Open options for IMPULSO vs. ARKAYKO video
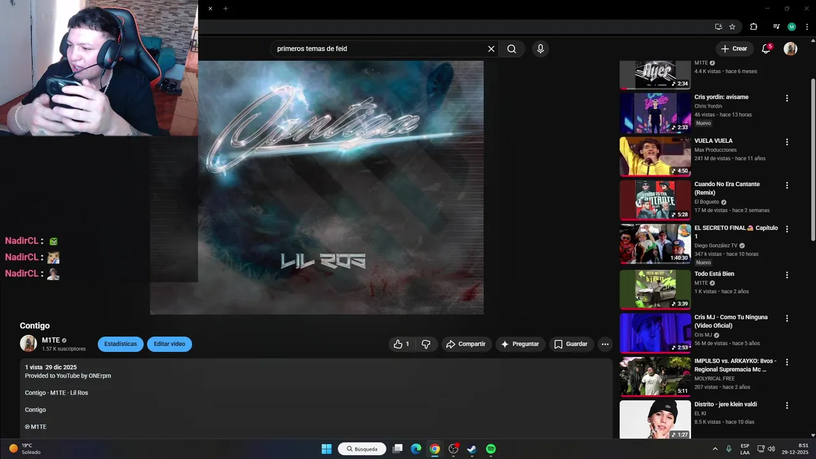 pyautogui.click(x=787, y=361)
